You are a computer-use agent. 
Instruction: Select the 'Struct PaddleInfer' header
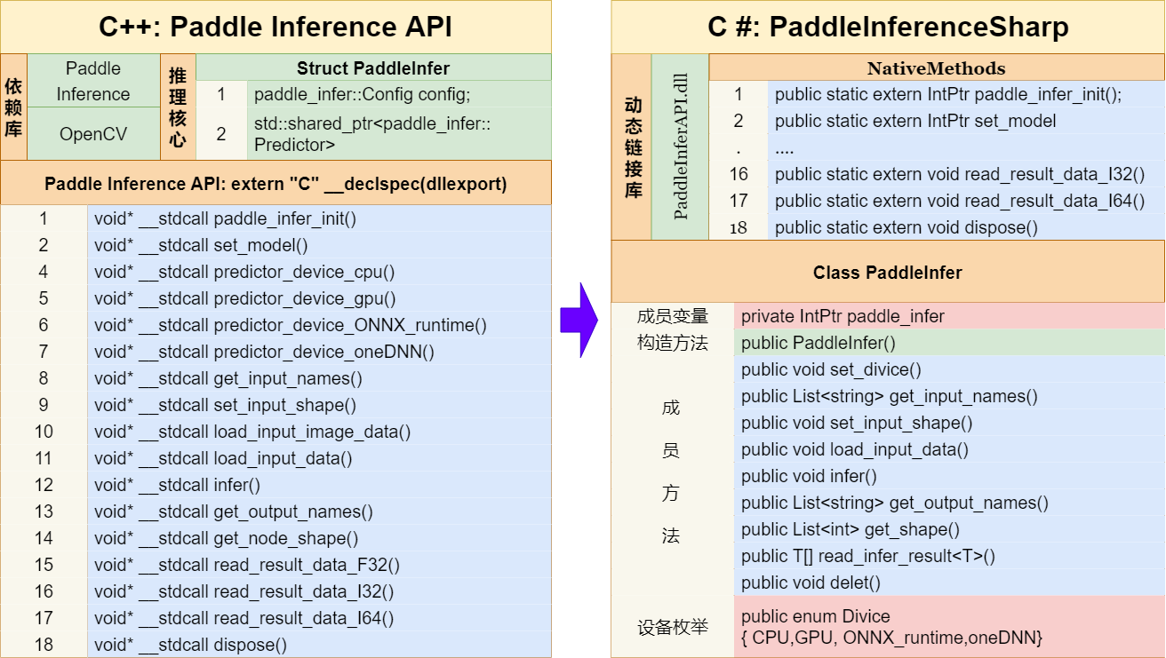click(373, 68)
